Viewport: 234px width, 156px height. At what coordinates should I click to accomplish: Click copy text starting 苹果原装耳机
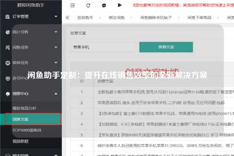pyautogui.click(x=161, y=103)
